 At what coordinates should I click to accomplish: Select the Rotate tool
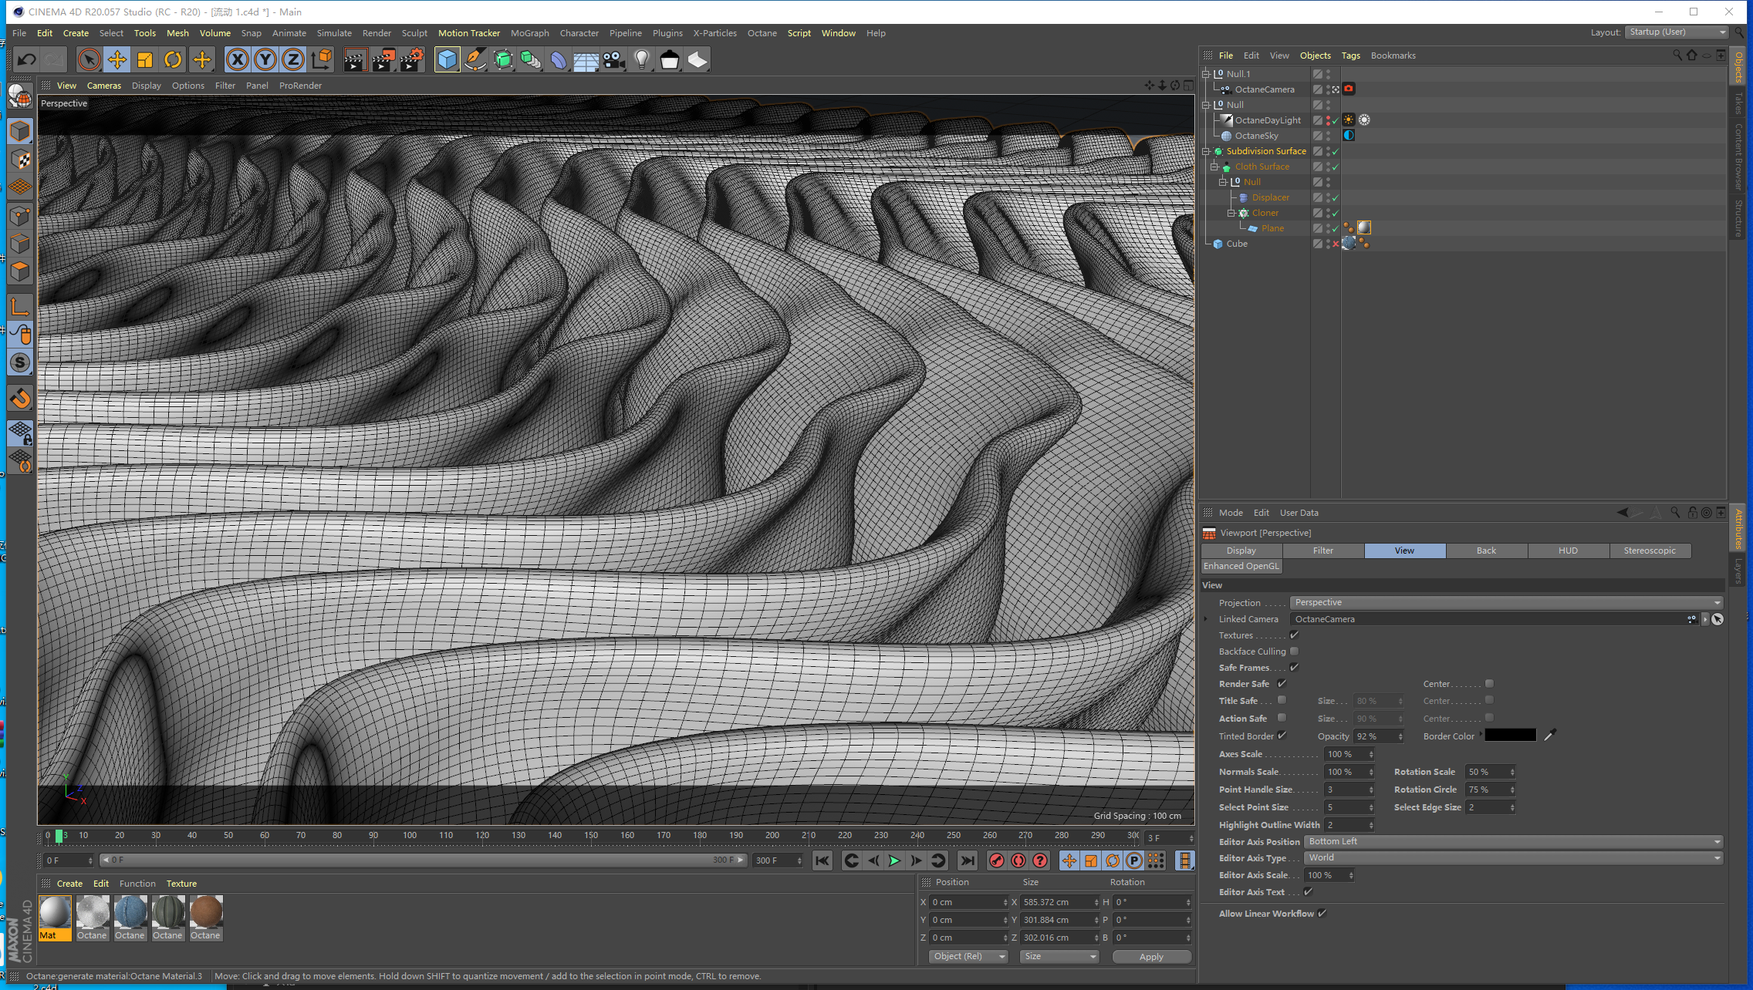coord(173,59)
